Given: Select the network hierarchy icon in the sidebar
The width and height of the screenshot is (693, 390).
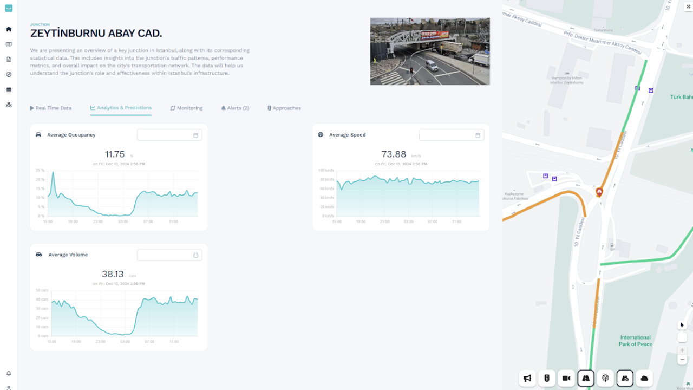Looking at the screenshot, I should [x=9, y=105].
